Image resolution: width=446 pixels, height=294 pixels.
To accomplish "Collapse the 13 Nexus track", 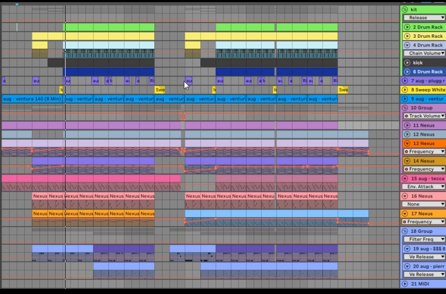I will (407, 144).
